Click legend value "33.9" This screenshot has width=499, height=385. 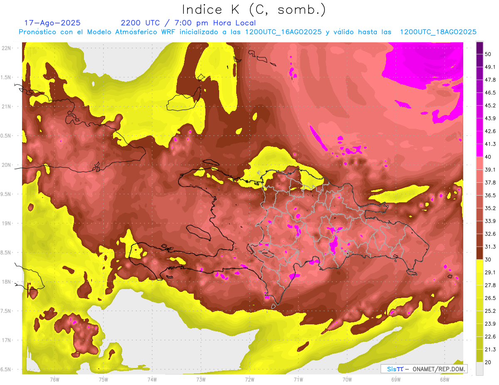(490, 221)
